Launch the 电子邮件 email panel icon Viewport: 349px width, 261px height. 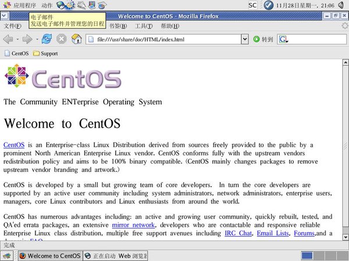tap(70, 5)
